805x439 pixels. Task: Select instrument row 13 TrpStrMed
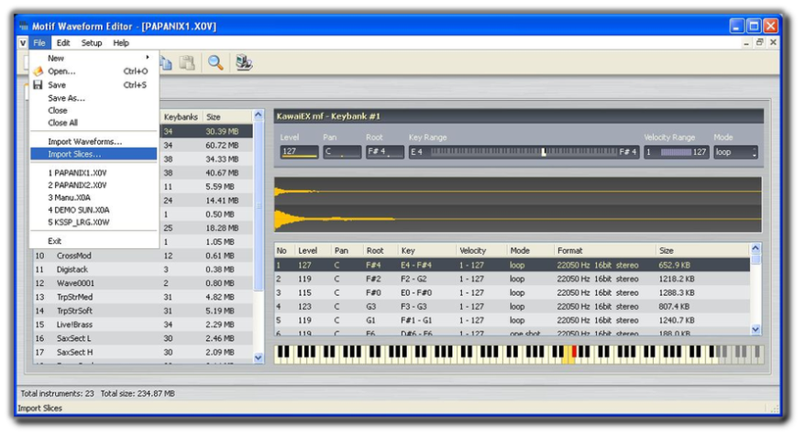(143, 297)
